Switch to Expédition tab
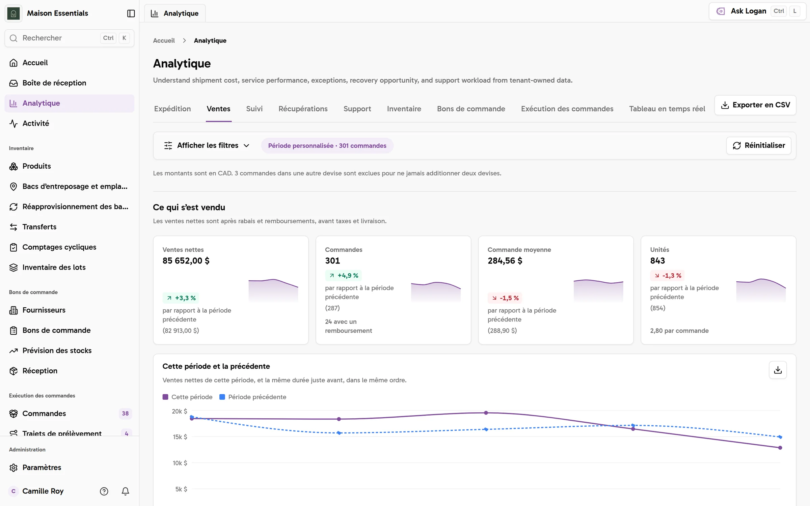Screen dimensions: 810x506 pos(172,109)
